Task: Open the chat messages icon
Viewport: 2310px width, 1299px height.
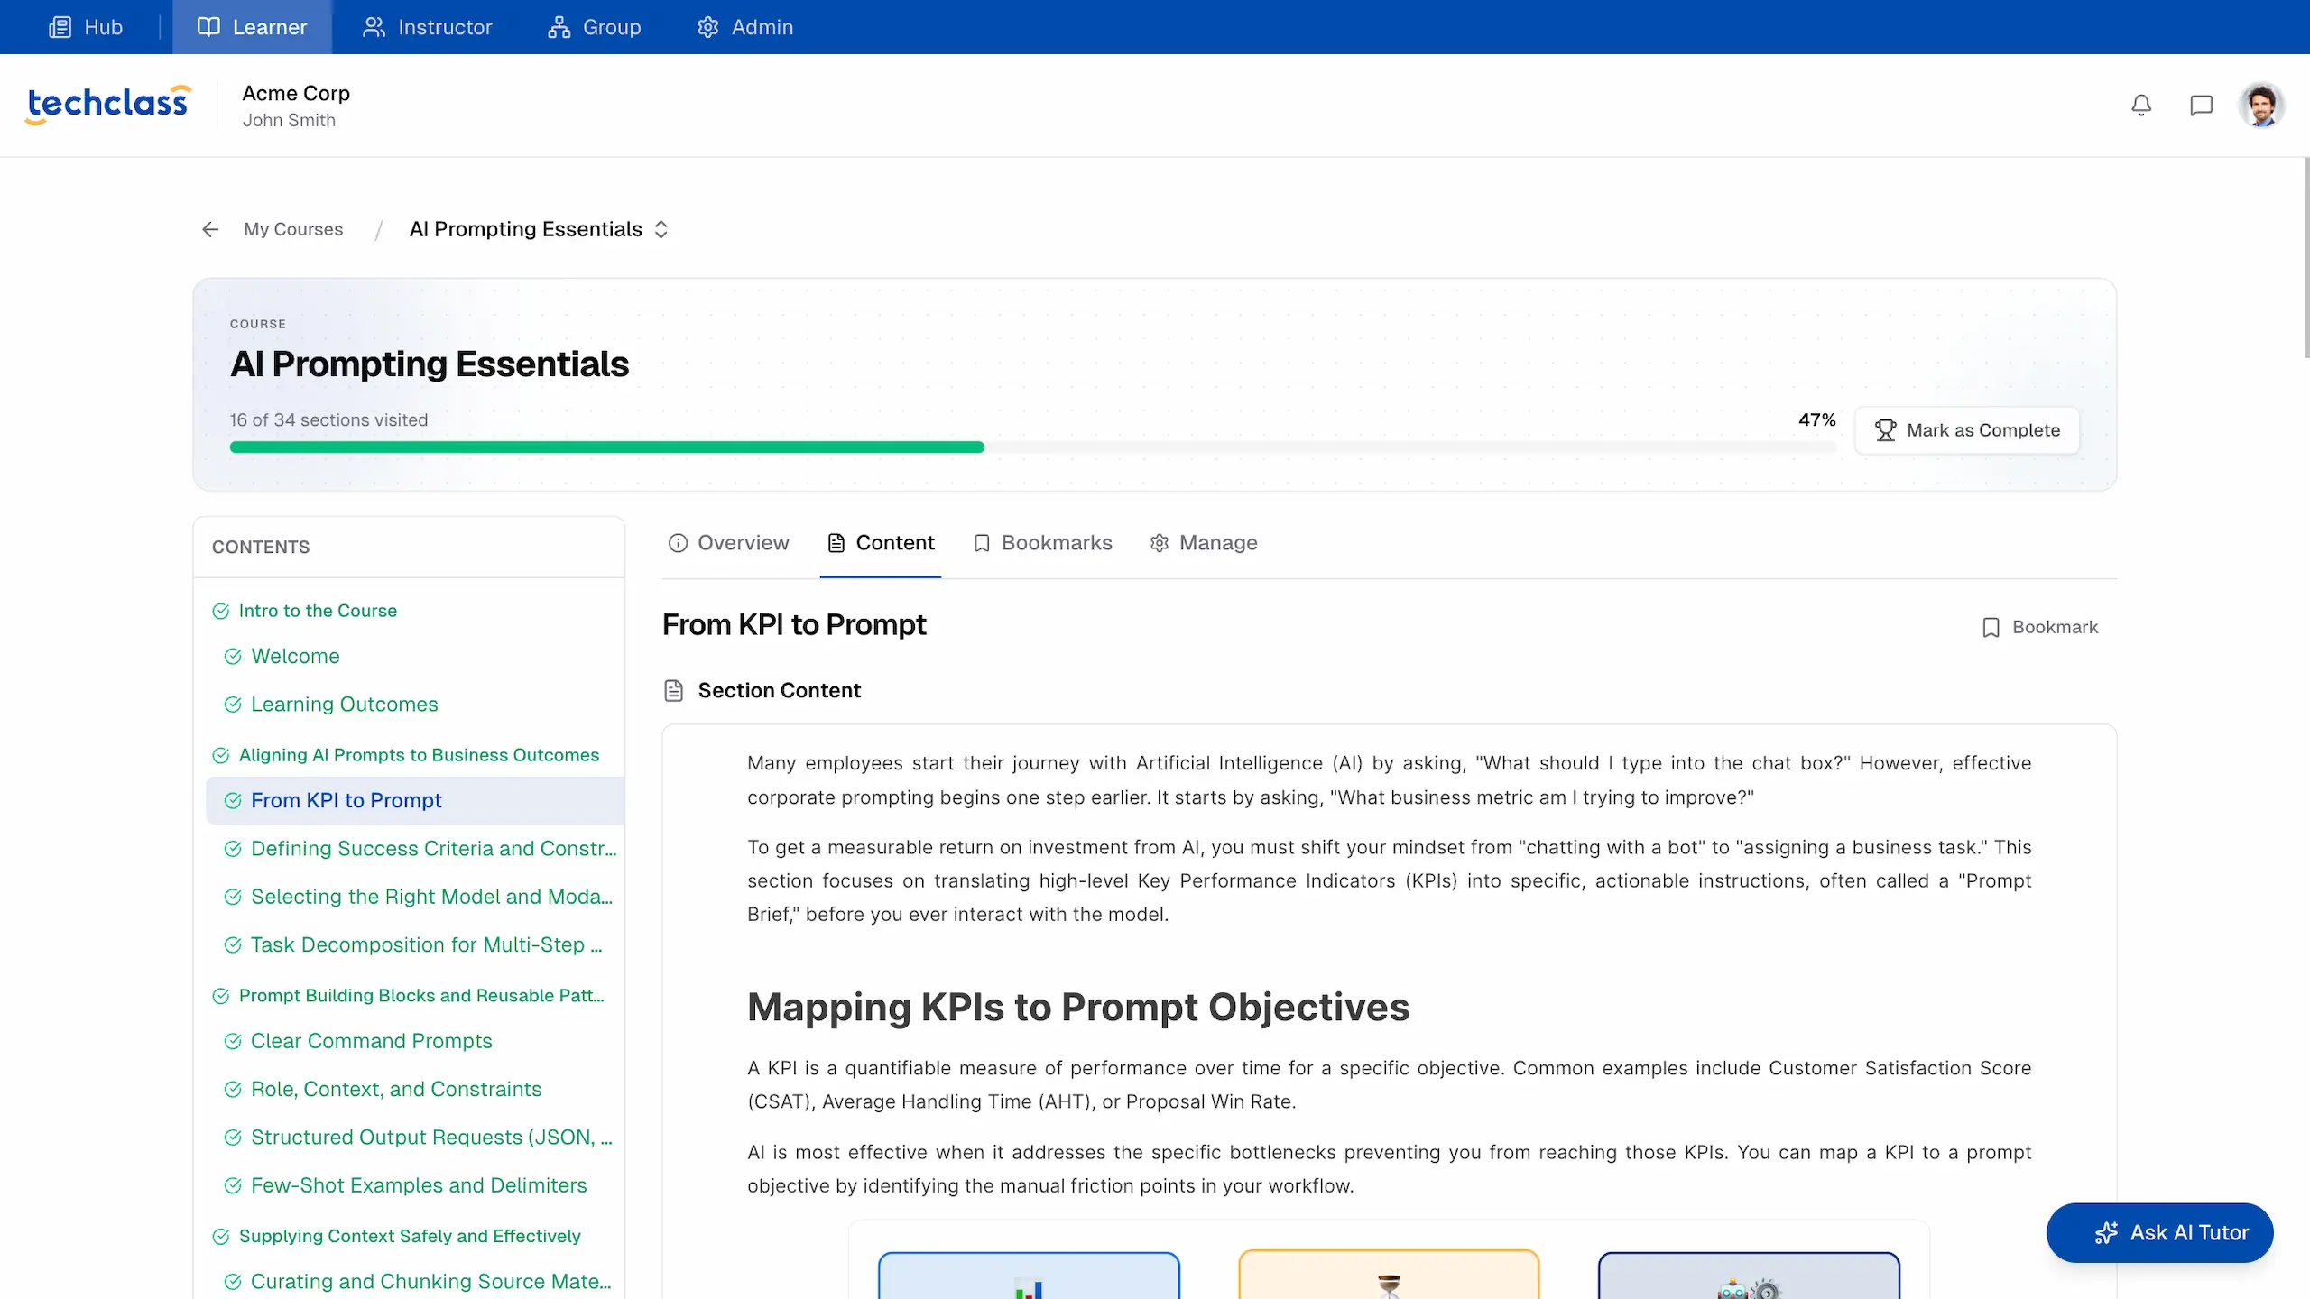Action: coord(2201,106)
